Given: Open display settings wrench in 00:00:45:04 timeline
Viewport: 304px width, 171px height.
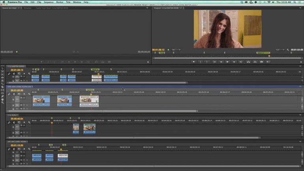Looking at the screenshot, I should tap(29, 122).
